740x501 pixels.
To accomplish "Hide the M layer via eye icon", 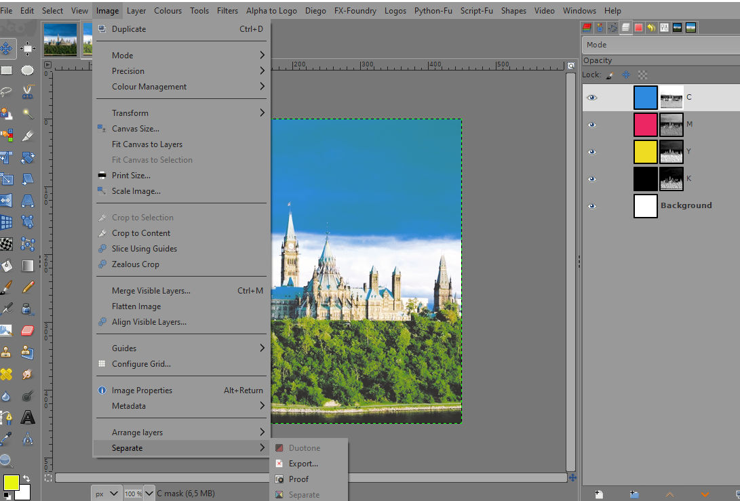I will [592, 125].
